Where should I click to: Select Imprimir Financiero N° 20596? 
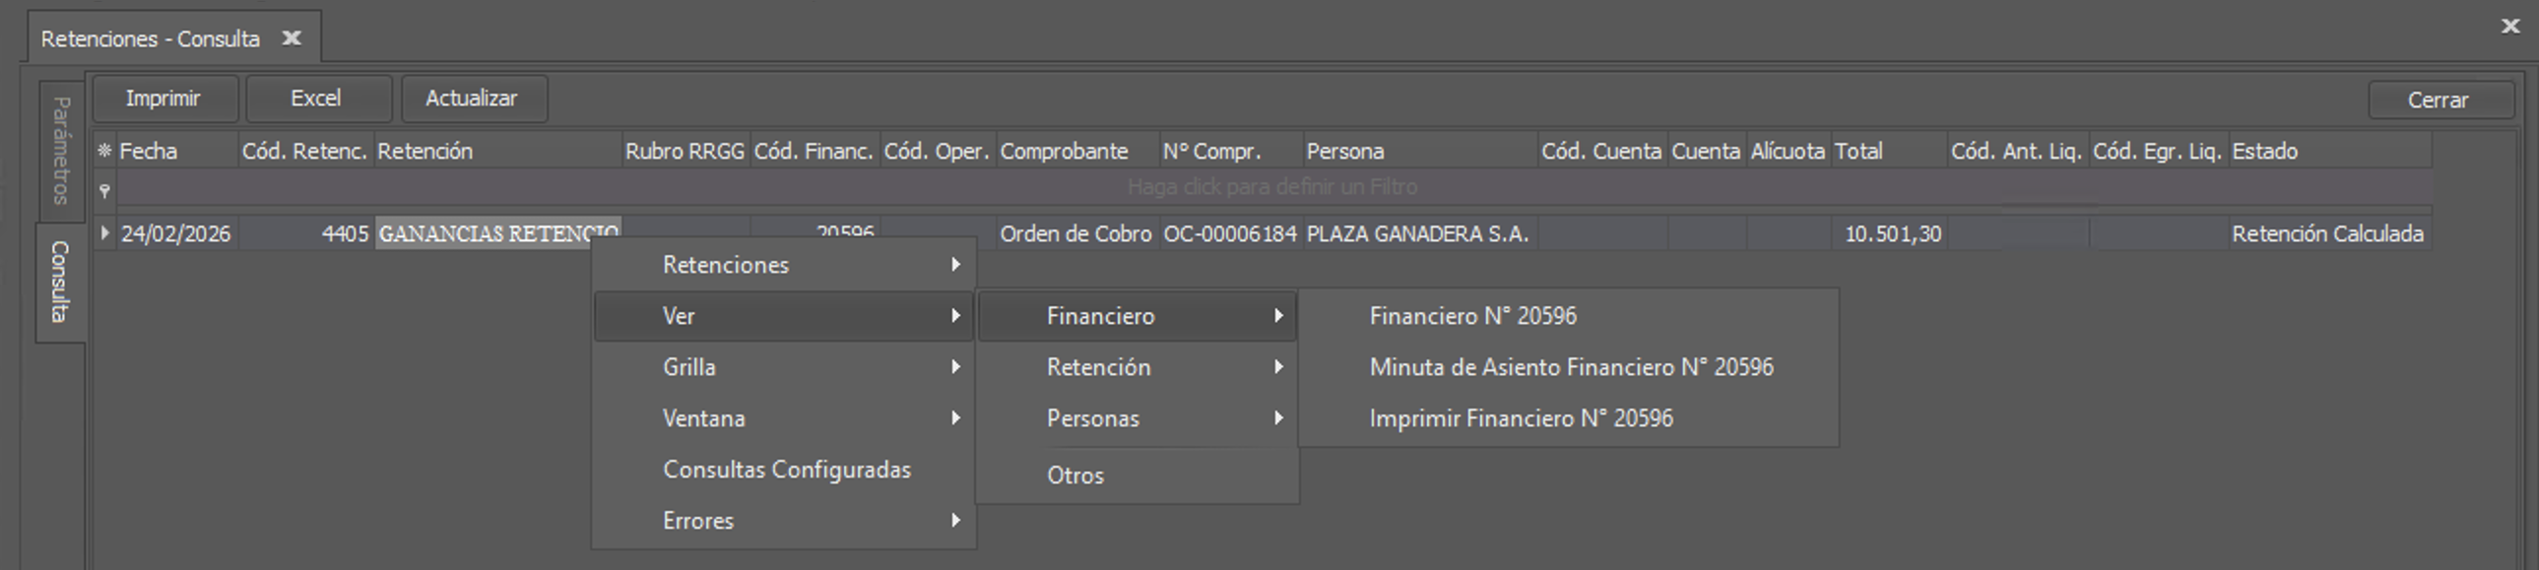(x=1521, y=417)
